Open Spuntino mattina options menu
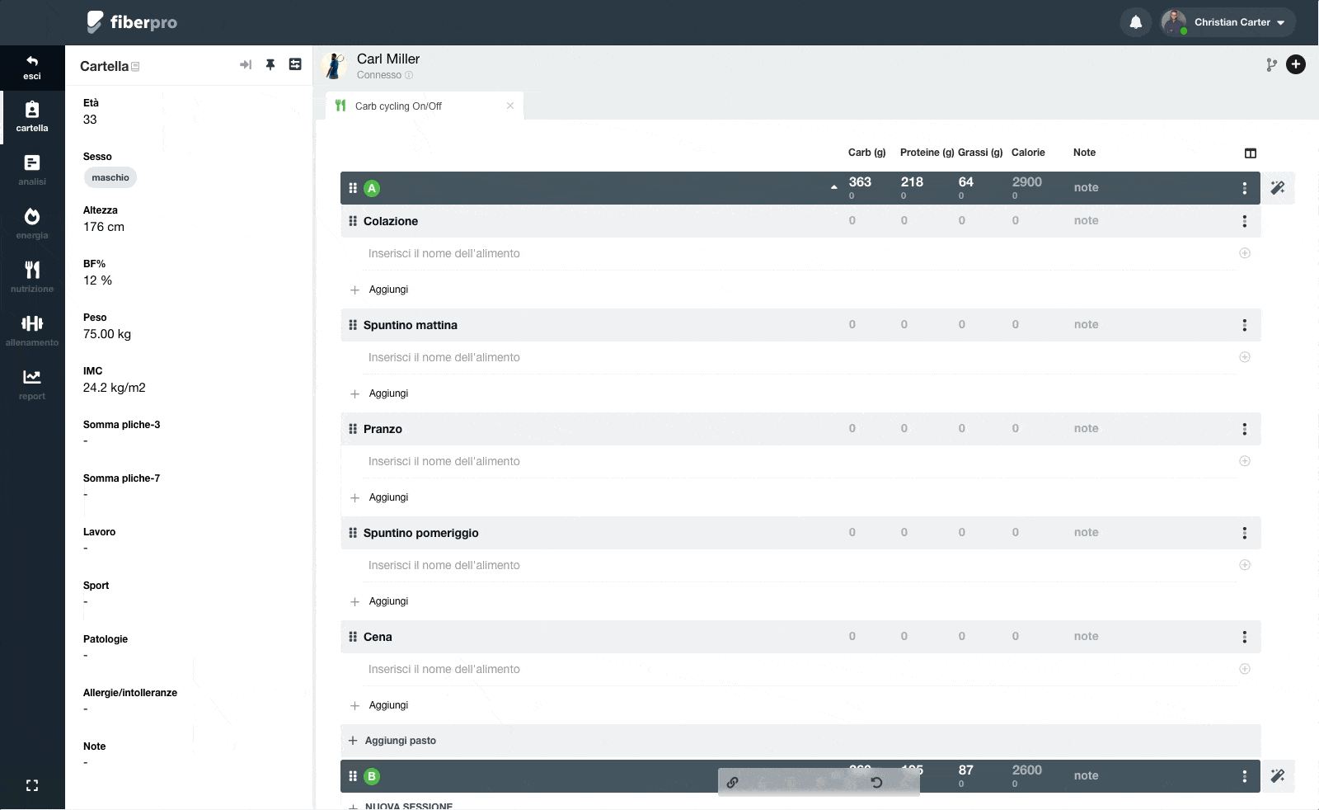 pyautogui.click(x=1245, y=325)
